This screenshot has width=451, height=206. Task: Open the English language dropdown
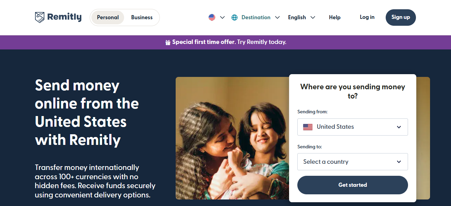click(x=301, y=18)
